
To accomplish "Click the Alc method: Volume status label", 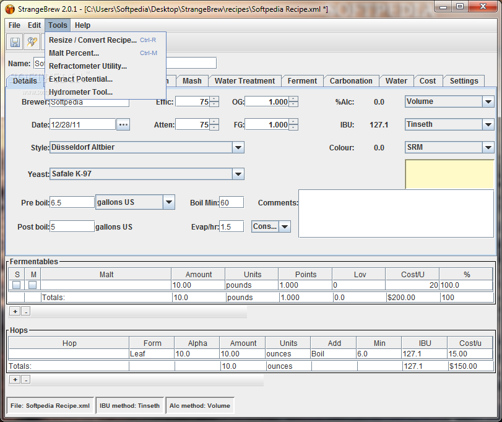I will (x=200, y=406).
